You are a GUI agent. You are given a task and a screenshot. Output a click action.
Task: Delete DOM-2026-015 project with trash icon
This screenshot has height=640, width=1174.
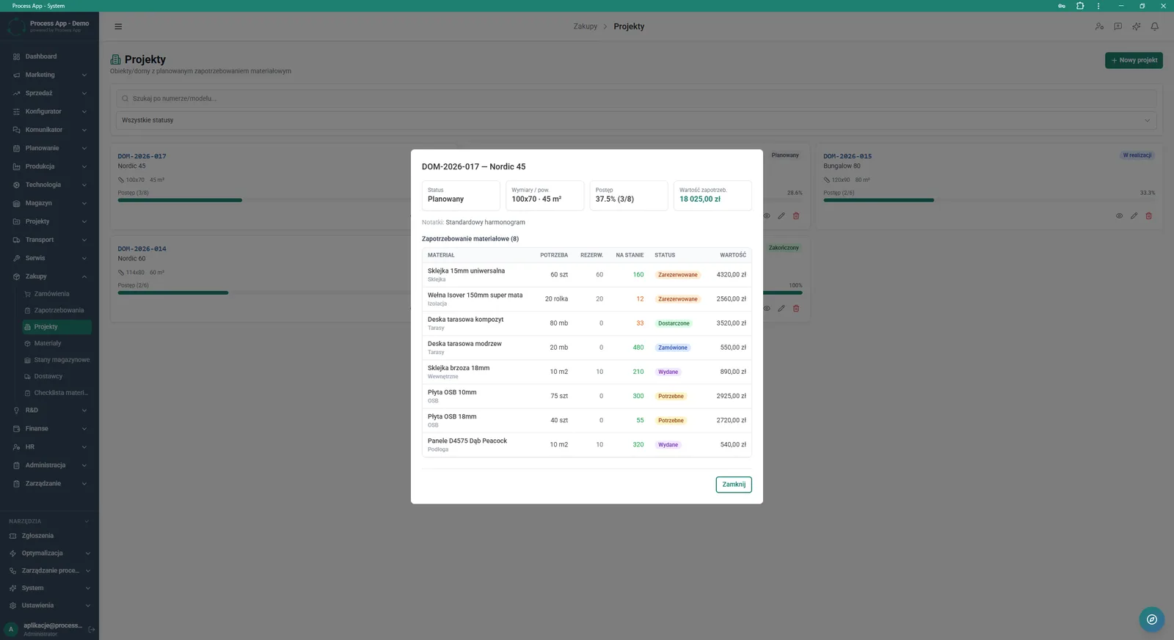point(1148,216)
